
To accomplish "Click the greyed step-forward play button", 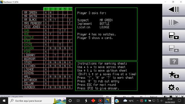I will [x=173, y=23].
